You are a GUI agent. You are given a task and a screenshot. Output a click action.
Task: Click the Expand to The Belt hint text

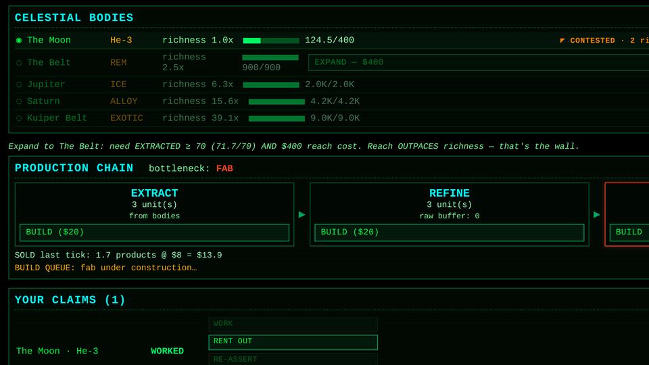point(293,146)
